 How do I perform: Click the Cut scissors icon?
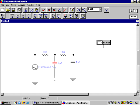point(26,10)
